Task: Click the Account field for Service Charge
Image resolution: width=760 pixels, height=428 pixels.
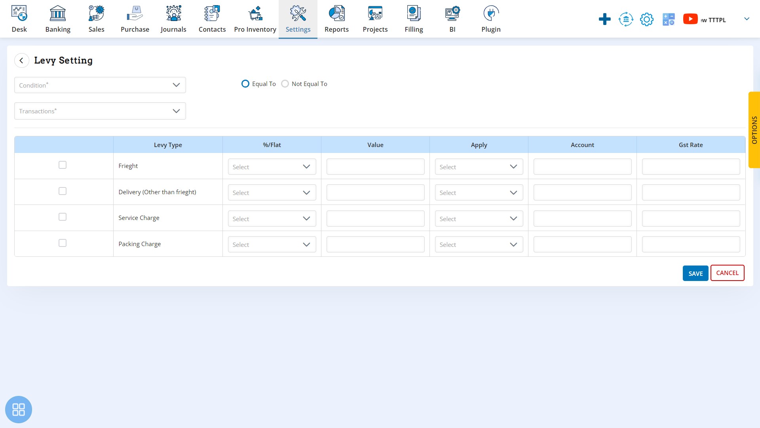Action: pyautogui.click(x=583, y=218)
